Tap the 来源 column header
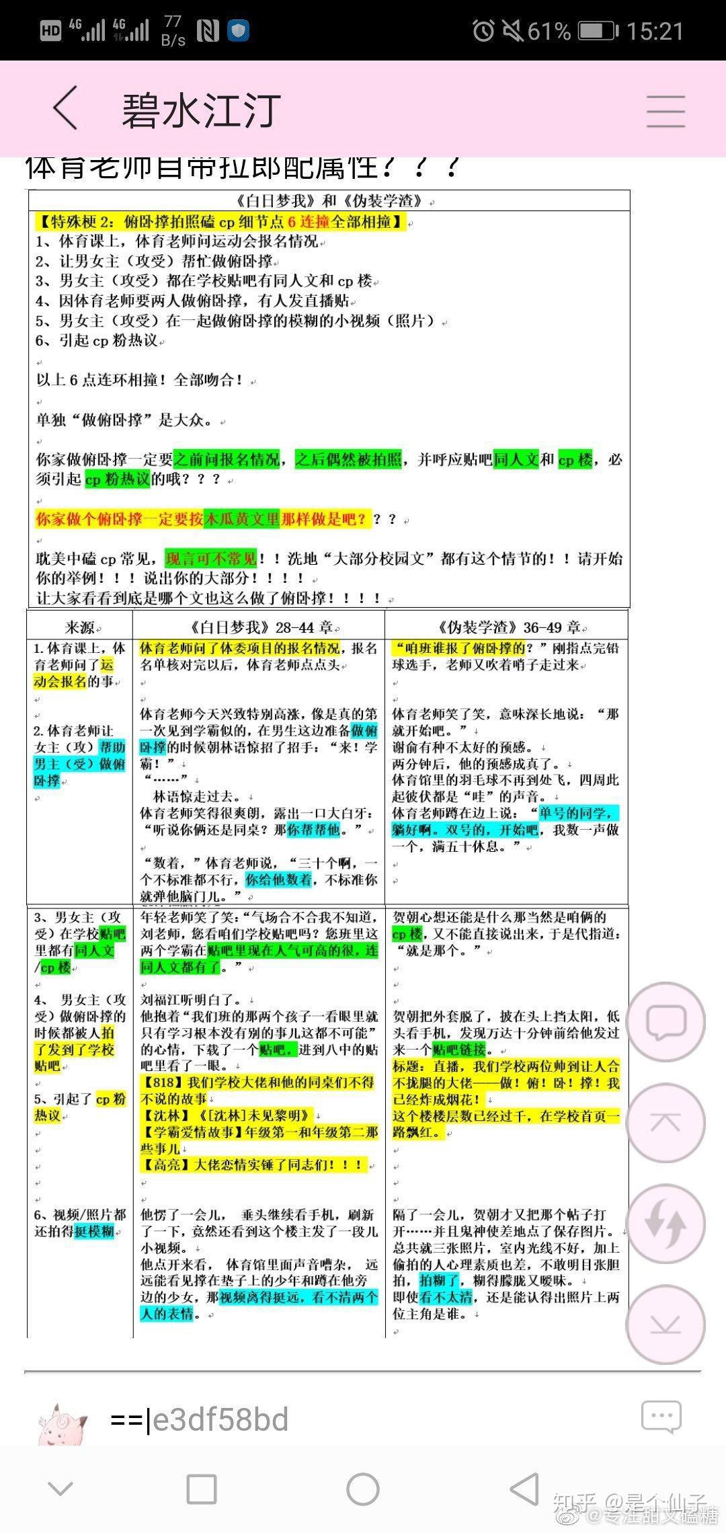Viewport: 726px width, 1533px height. [x=79, y=627]
